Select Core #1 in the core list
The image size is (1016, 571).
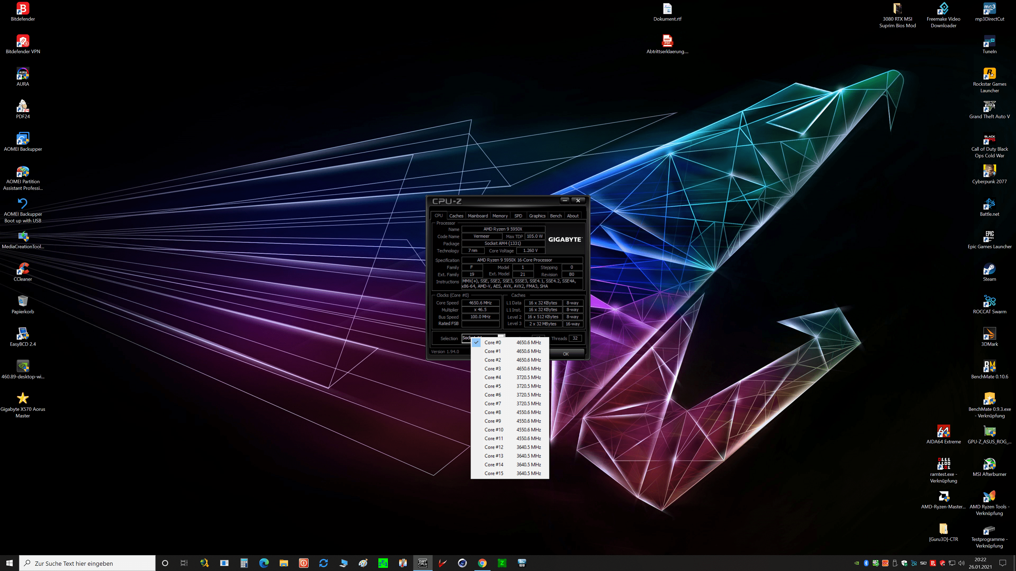510,351
